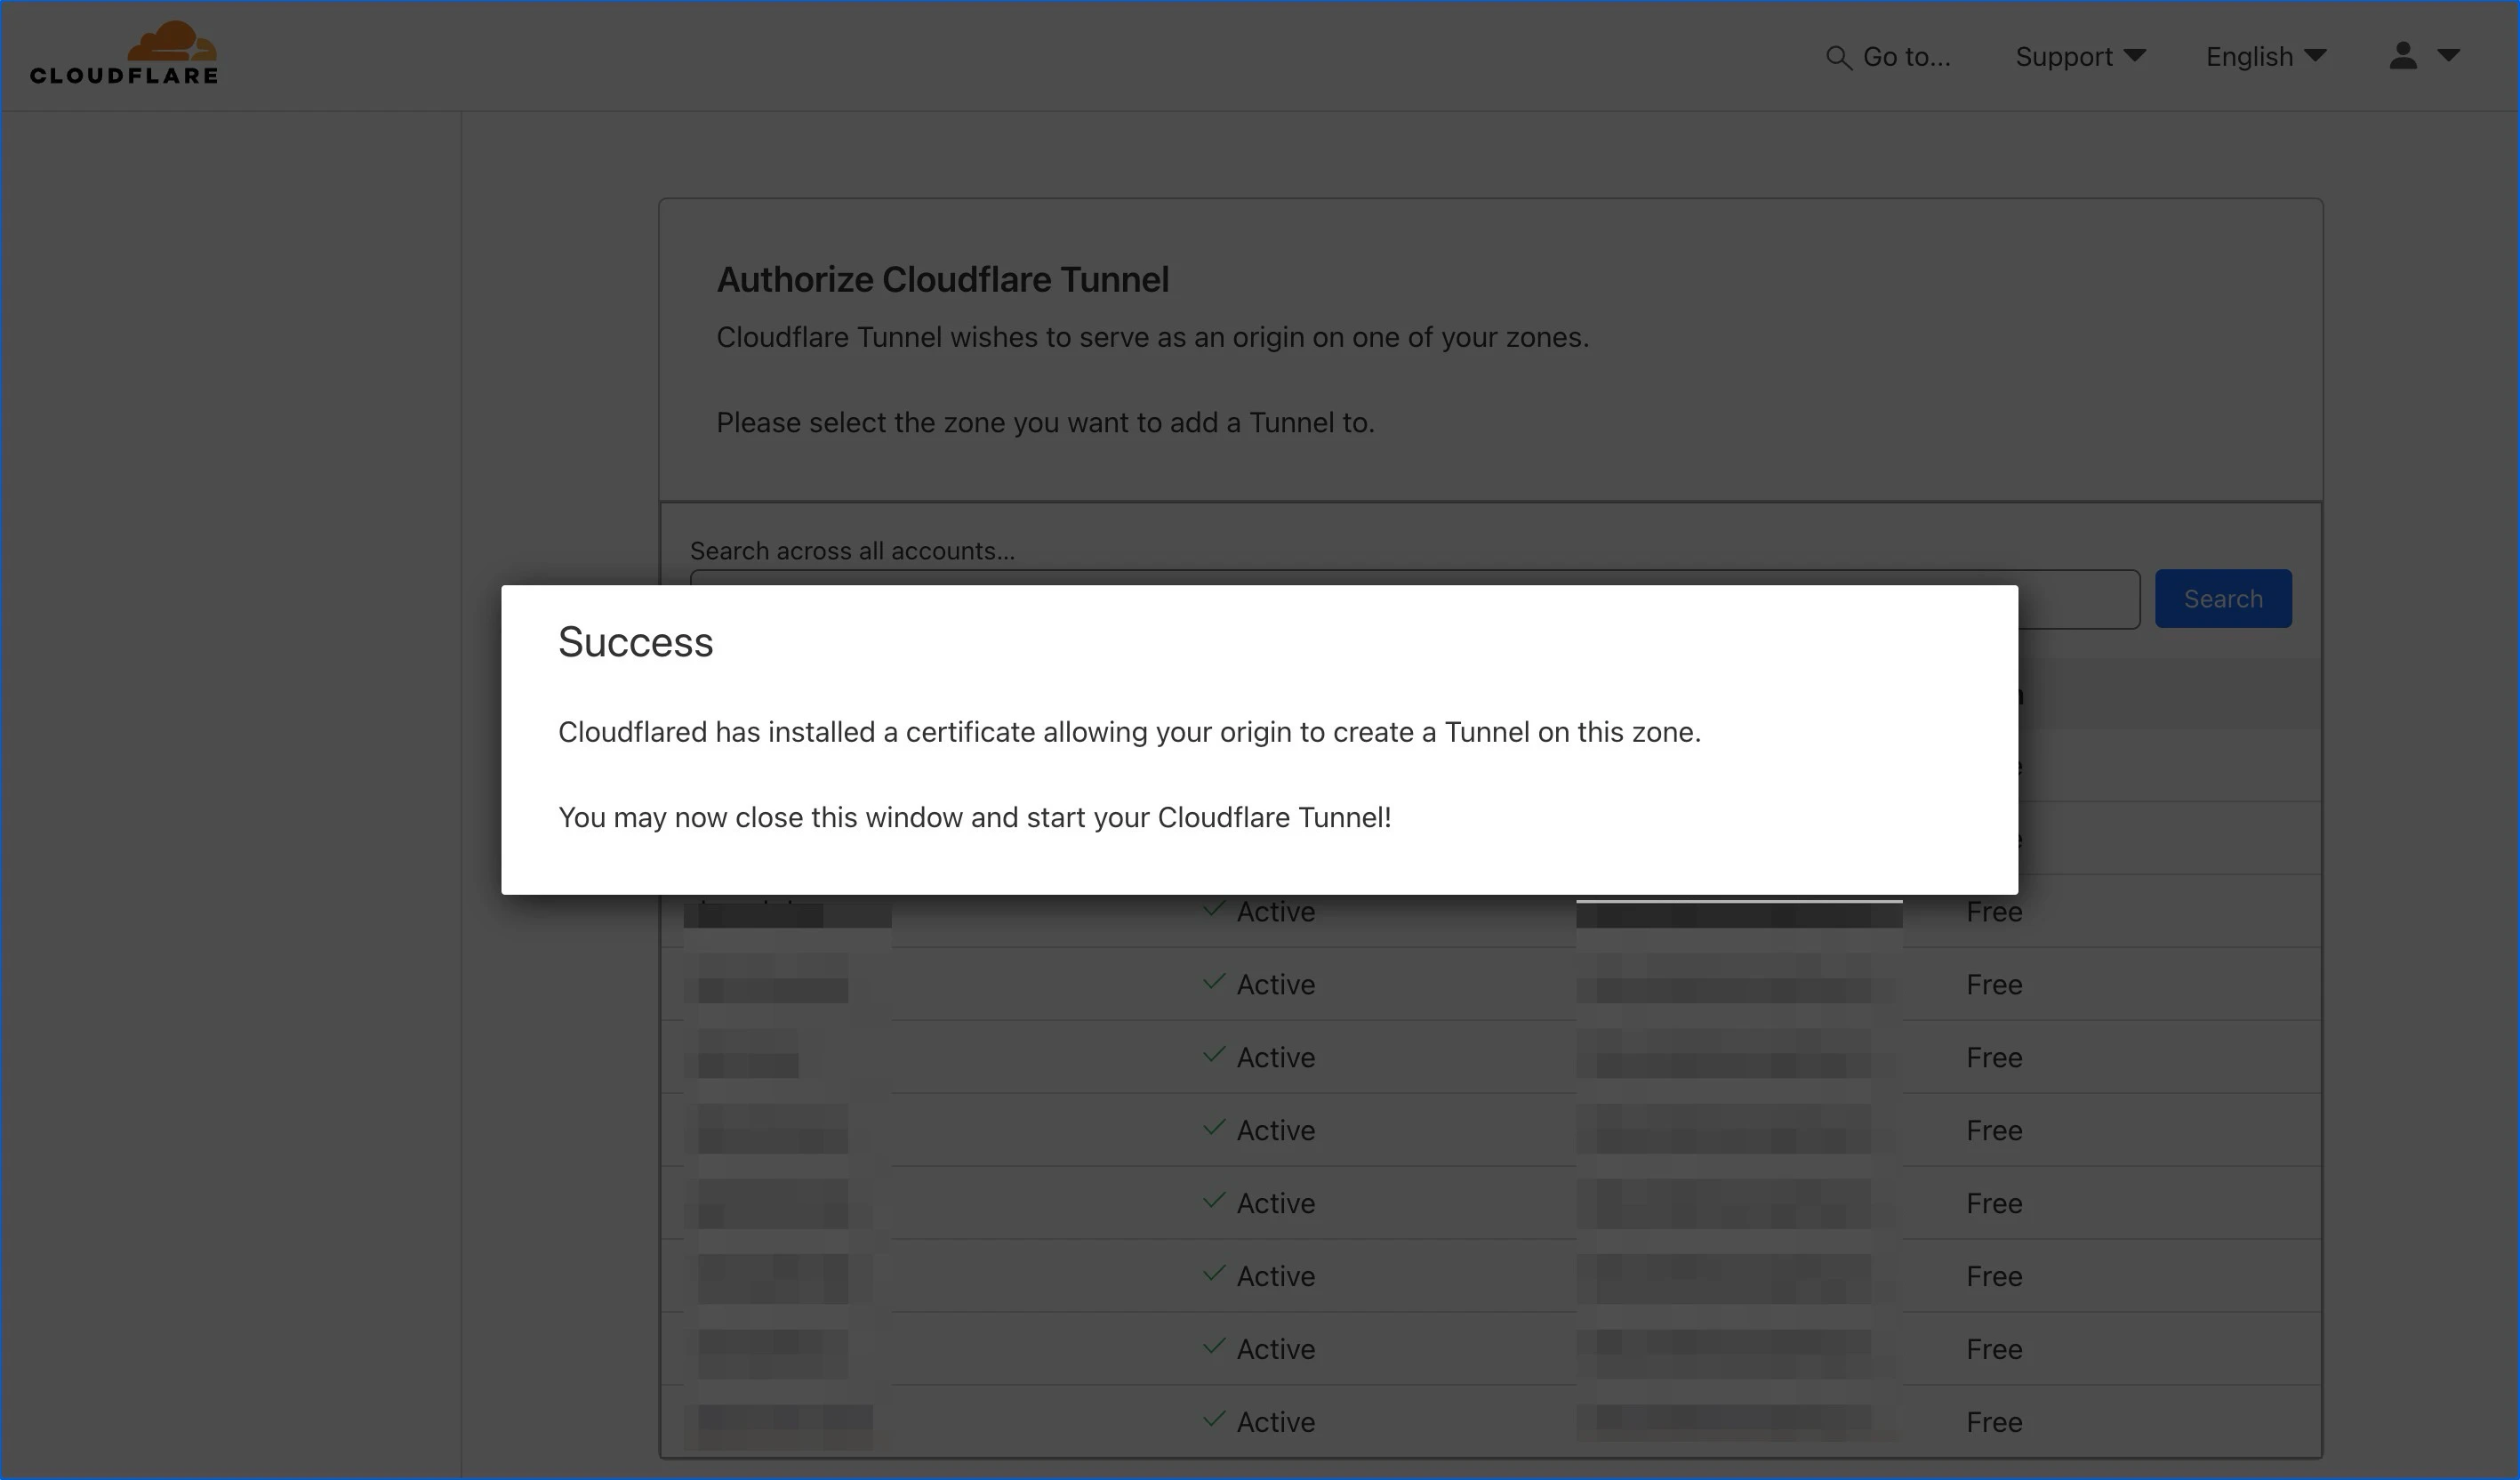Click 'Please select the zone' instruction text
This screenshot has height=1480, width=2520.
click(x=1046, y=423)
